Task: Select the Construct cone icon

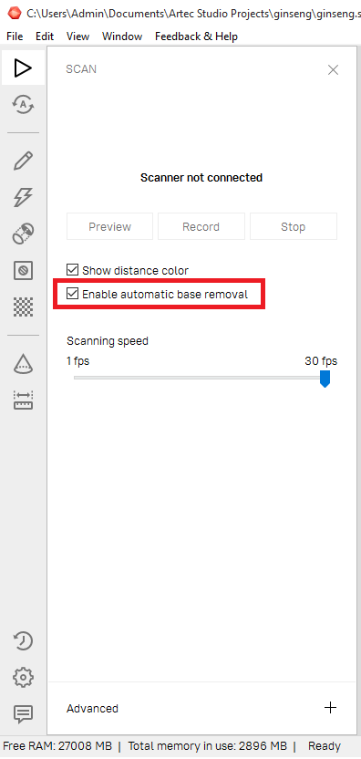Action: [x=23, y=364]
